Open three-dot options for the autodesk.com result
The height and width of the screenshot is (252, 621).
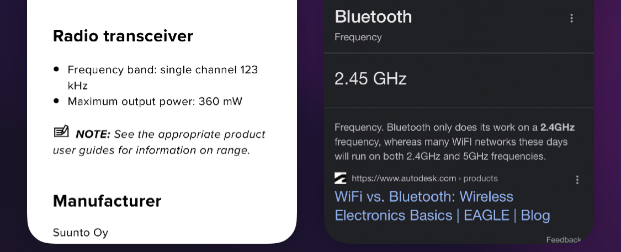click(x=577, y=180)
